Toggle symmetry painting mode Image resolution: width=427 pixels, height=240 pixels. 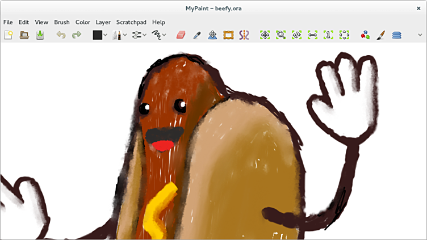[244, 35]
